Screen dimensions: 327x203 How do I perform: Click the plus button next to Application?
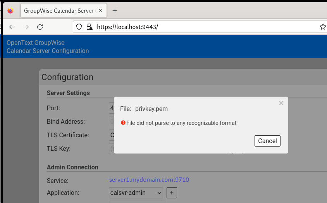pyautogui.click(x=172, y=193)
